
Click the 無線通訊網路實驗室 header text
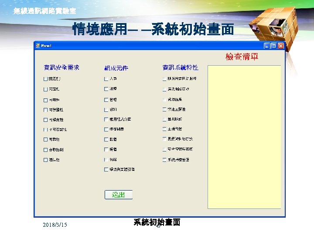[x=45, y=11]
